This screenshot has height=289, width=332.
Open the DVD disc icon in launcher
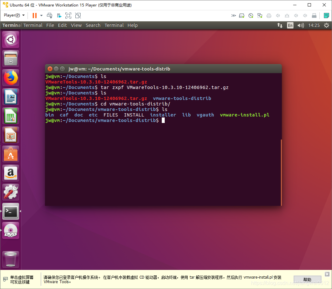click(11, 230)
